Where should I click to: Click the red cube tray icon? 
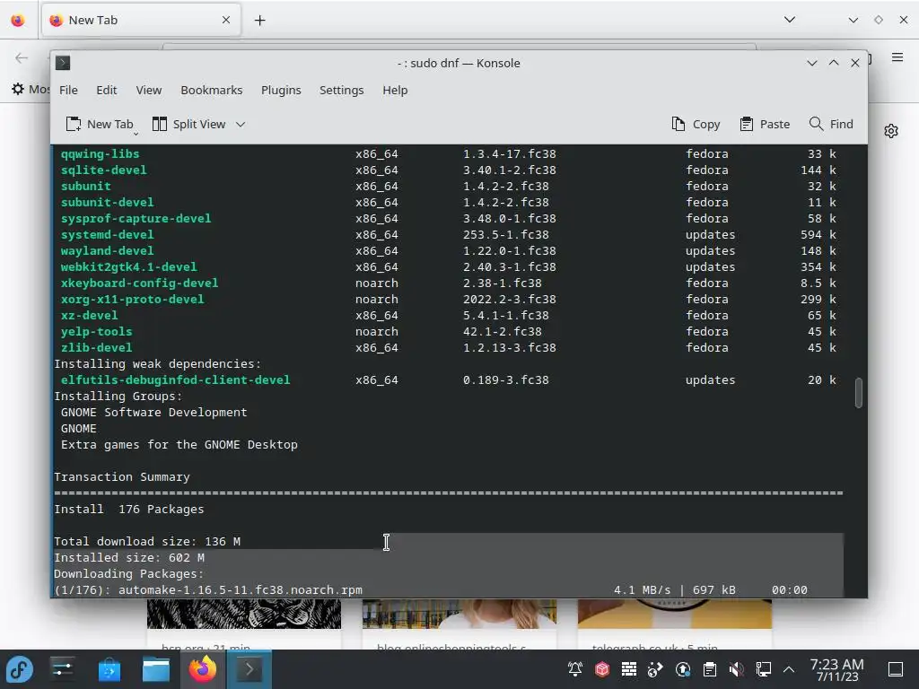[x=602, y=669]
